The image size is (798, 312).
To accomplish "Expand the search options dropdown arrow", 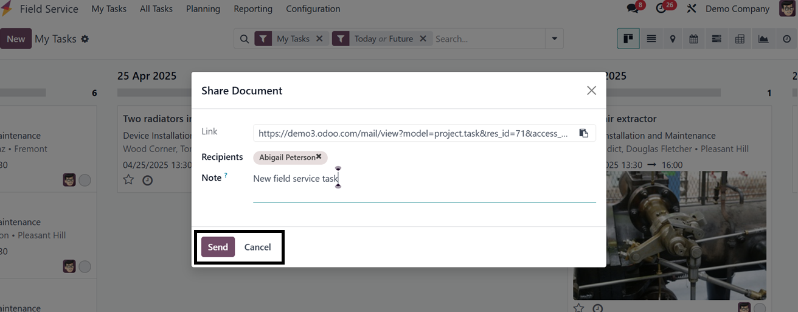I will click(x=554, y=39).
